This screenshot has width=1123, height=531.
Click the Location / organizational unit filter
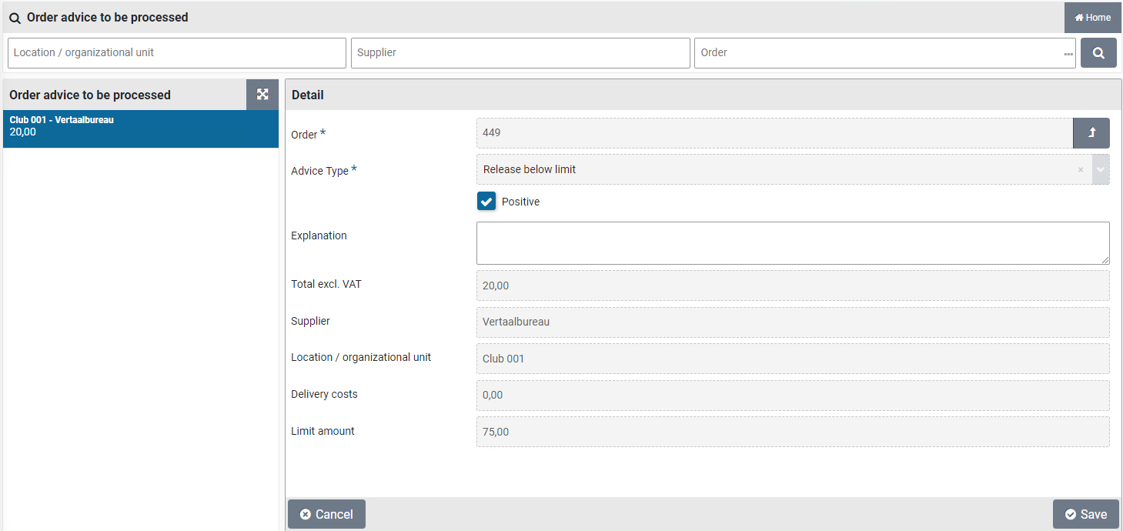pyautogui.click(x=176, y=53)
